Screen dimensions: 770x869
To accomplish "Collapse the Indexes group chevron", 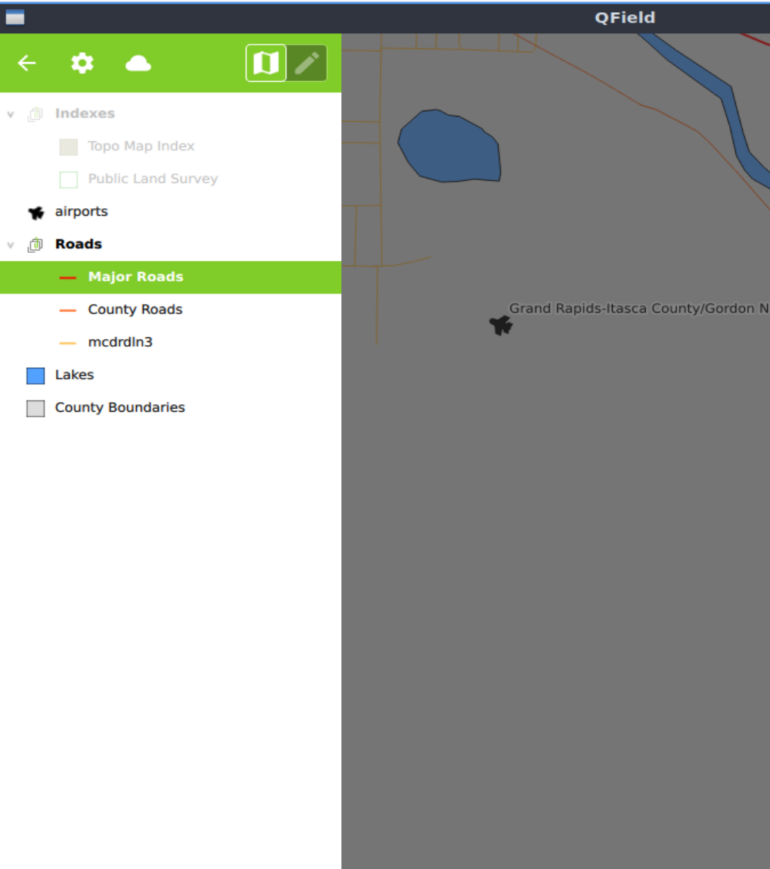I will point(10,114).
